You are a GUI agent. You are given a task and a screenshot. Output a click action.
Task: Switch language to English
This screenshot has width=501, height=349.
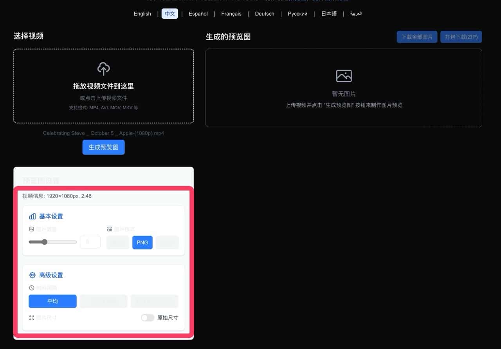pos(142,14)
